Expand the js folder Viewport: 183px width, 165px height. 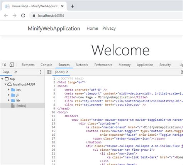point(8,95)
